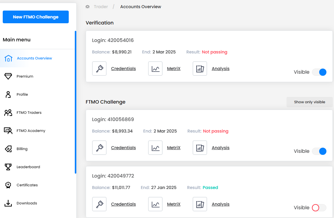Click the Accounts Overview house icon
Image resolution: width=334 pixels, height=218 pixels.
point(8,58)
